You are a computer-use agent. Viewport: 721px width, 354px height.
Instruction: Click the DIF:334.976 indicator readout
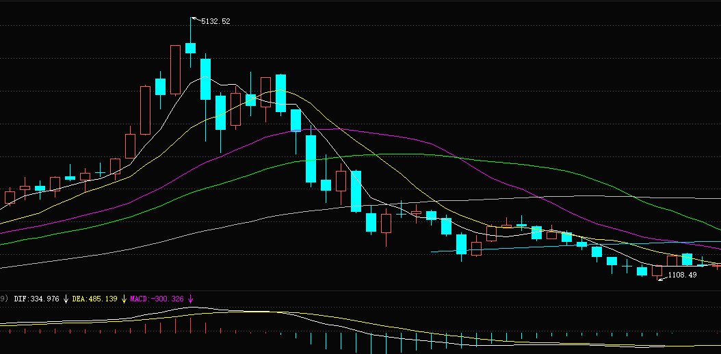click(x=37, y=299)
